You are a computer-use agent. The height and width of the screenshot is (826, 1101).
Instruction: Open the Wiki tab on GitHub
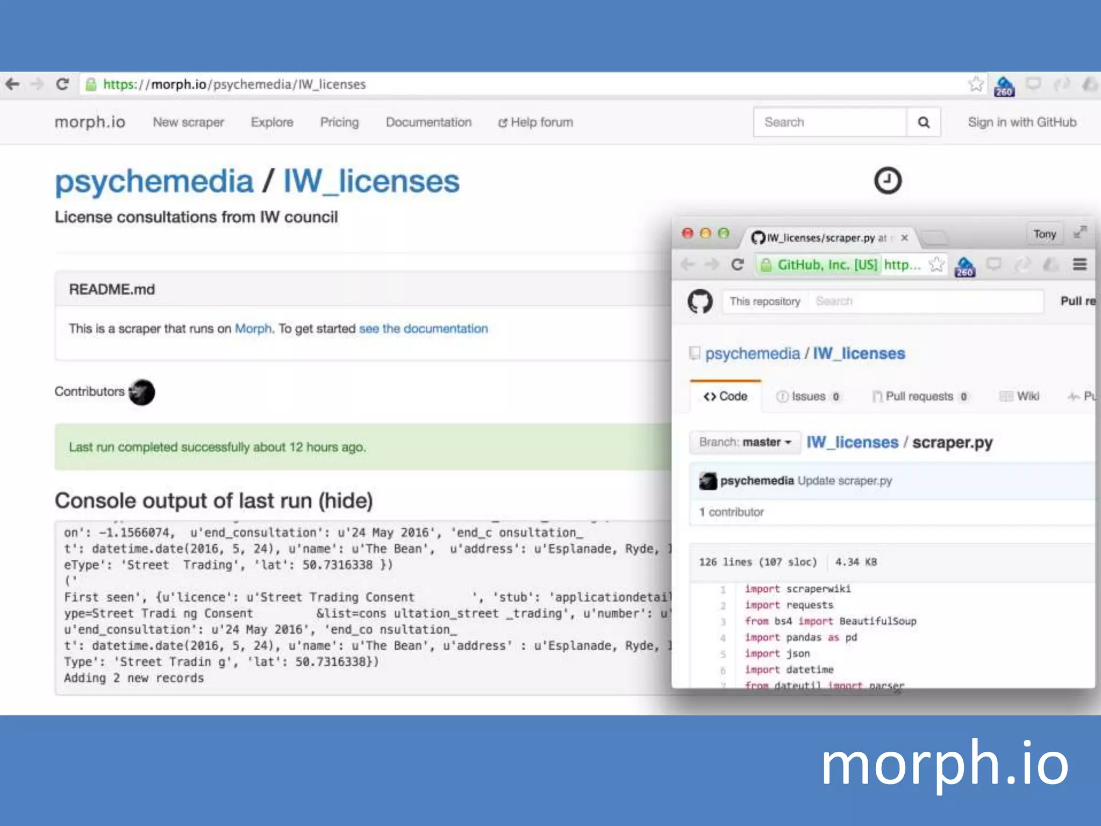1019,396
